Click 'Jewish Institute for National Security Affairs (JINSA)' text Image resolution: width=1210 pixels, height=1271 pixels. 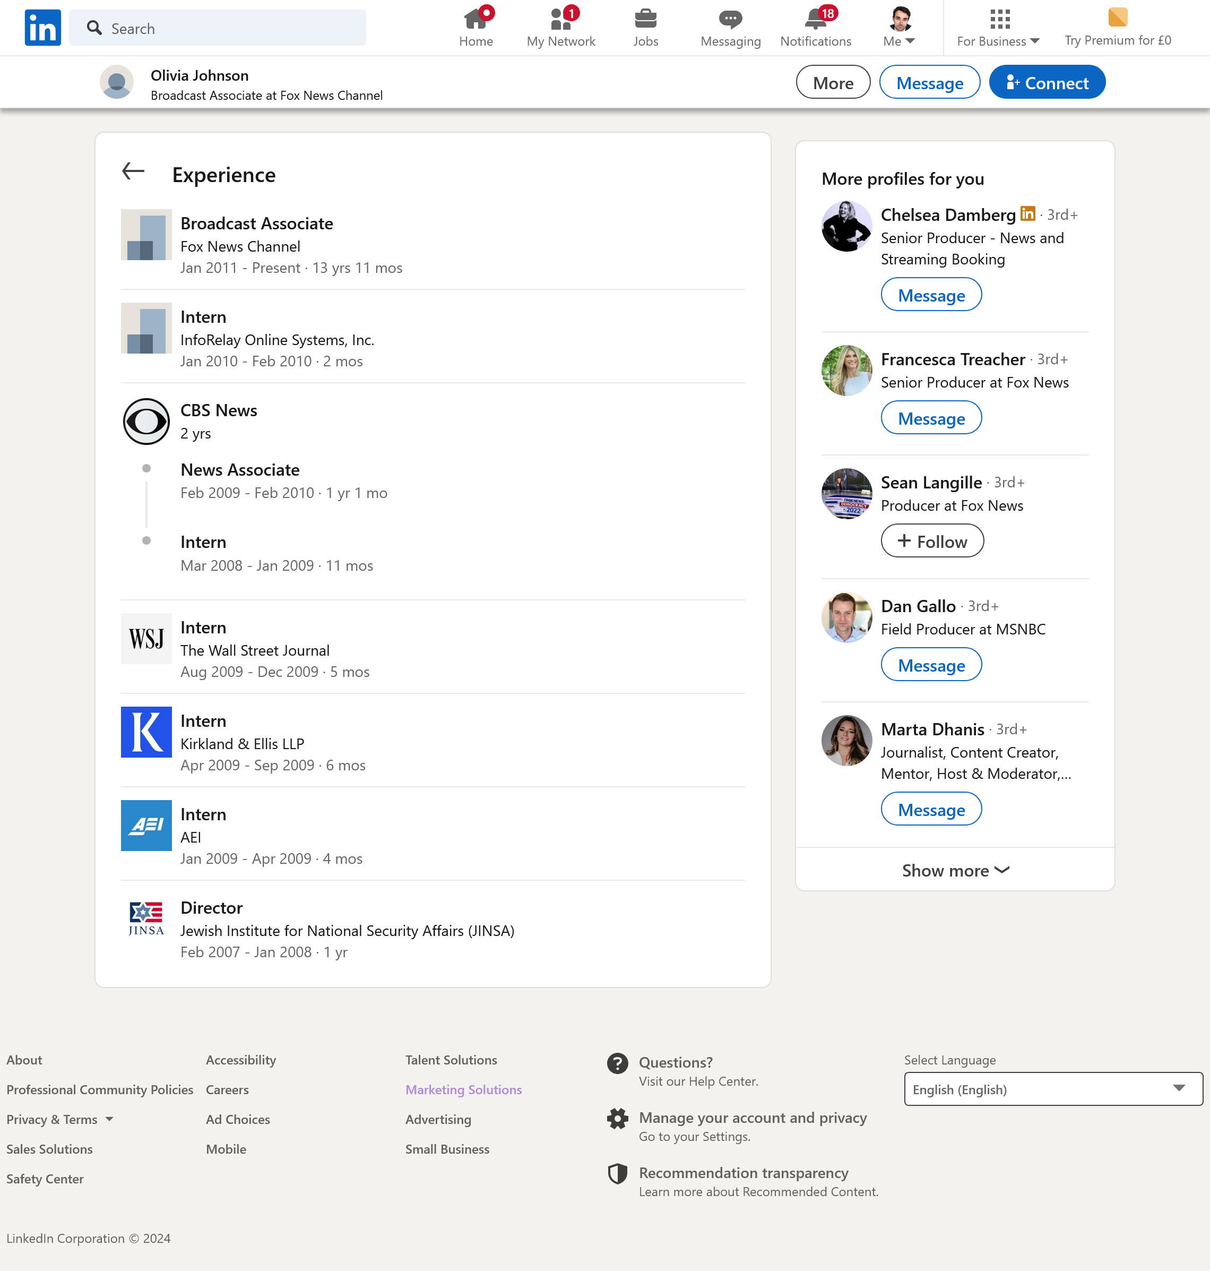[347, 931]
